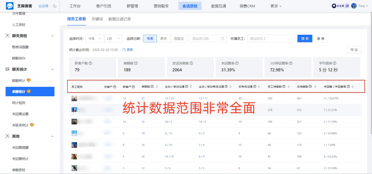Click the blue 搜索 button
This screenshot has height=174, width=372.
305,39
